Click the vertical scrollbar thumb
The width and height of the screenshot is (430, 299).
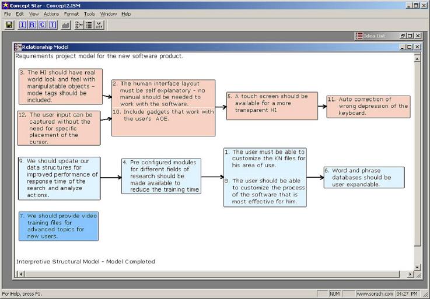tap(417, 154)
